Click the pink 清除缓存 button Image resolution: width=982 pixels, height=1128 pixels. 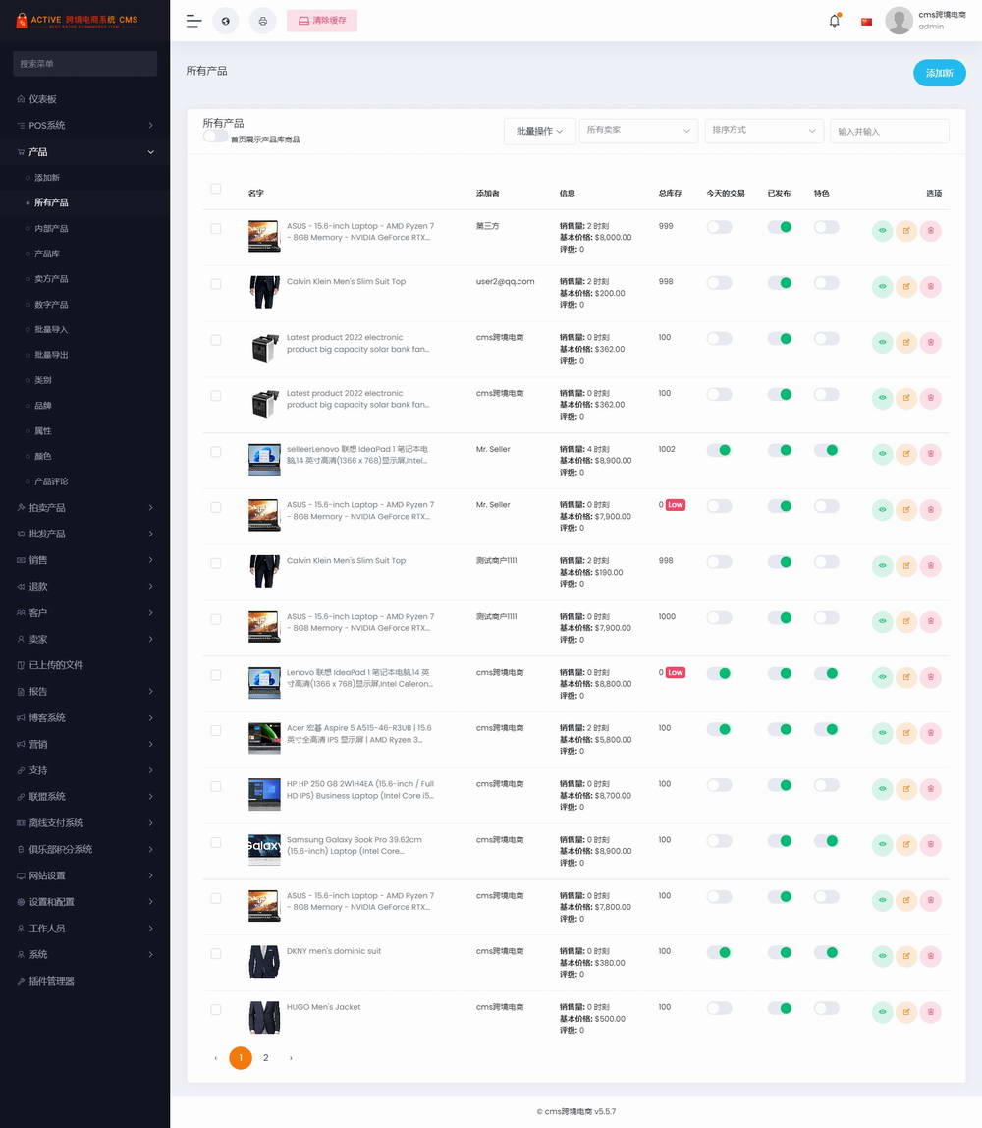322,21
